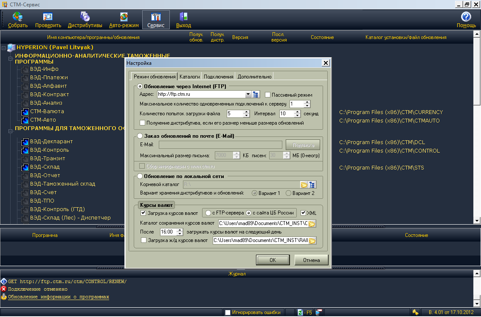This screenshot has width=481, height=317.
Task: Browse folder for Каталог сохранения курсов валют
Action: [312, 224]
